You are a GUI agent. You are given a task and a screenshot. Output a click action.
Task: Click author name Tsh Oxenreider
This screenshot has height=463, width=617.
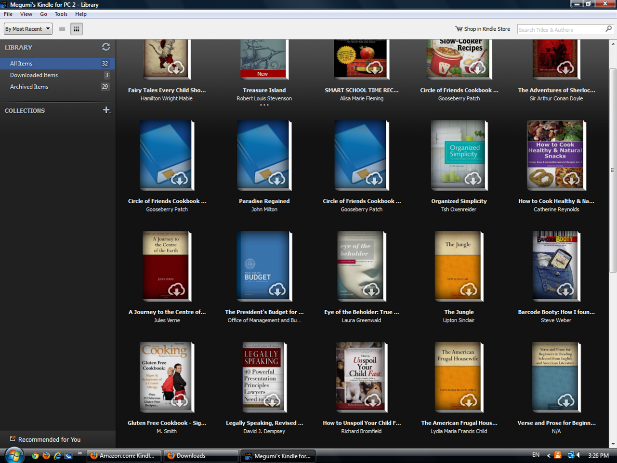point(459,210)
